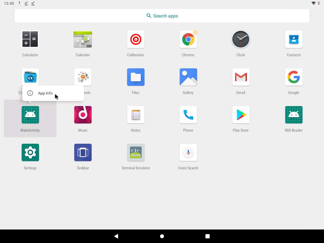Image resolution: width=324 pixels, height=243 pixels.
Task: Tap the Search apps field
Action: tap(162, 16)
